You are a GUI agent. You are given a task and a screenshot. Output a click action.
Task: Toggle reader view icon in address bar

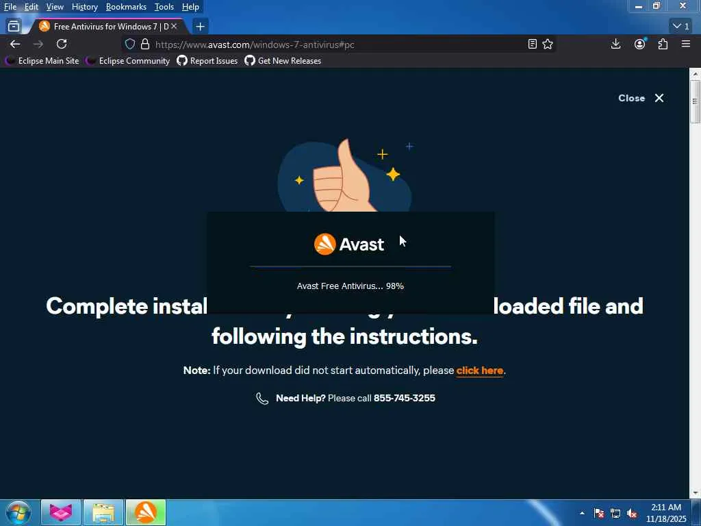coord(532,44)
